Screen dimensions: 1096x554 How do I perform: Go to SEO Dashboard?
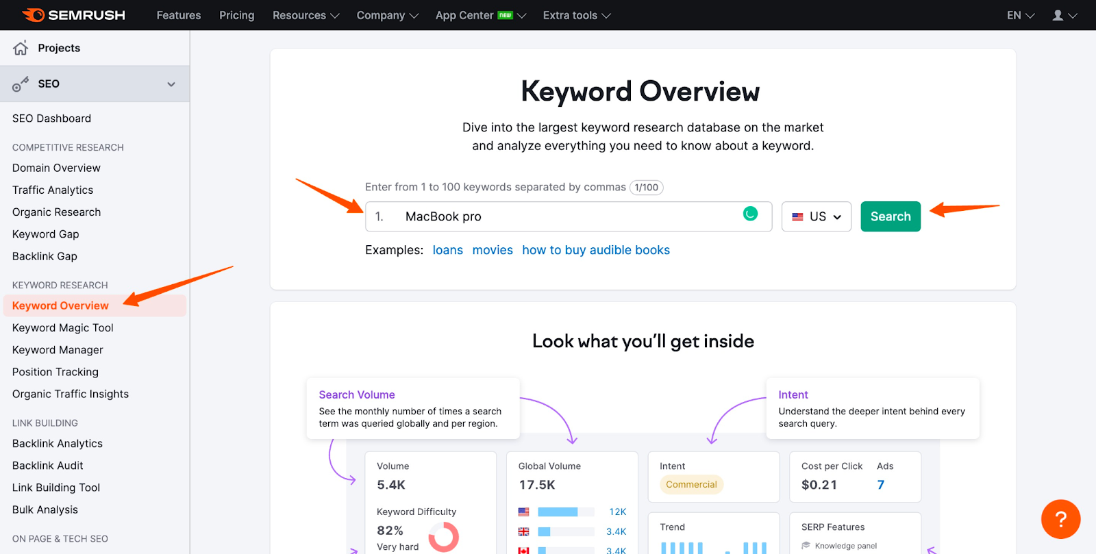[x=51, y=118]
